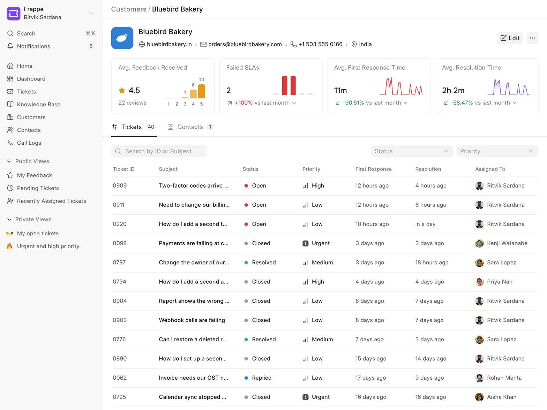Open Contacts in the sidebar
This screenshot has width=547, height=410.
51,130
